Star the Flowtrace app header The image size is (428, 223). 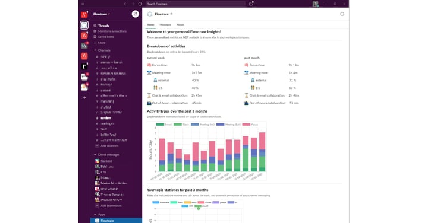(171, 14)
